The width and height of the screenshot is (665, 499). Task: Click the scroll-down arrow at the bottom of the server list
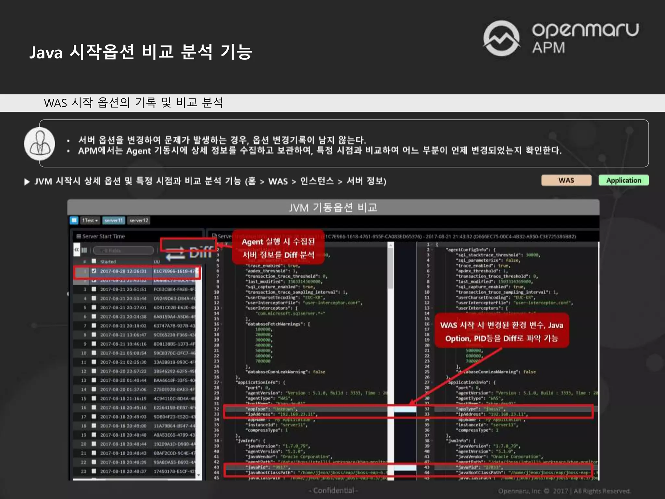pos(199,475)
